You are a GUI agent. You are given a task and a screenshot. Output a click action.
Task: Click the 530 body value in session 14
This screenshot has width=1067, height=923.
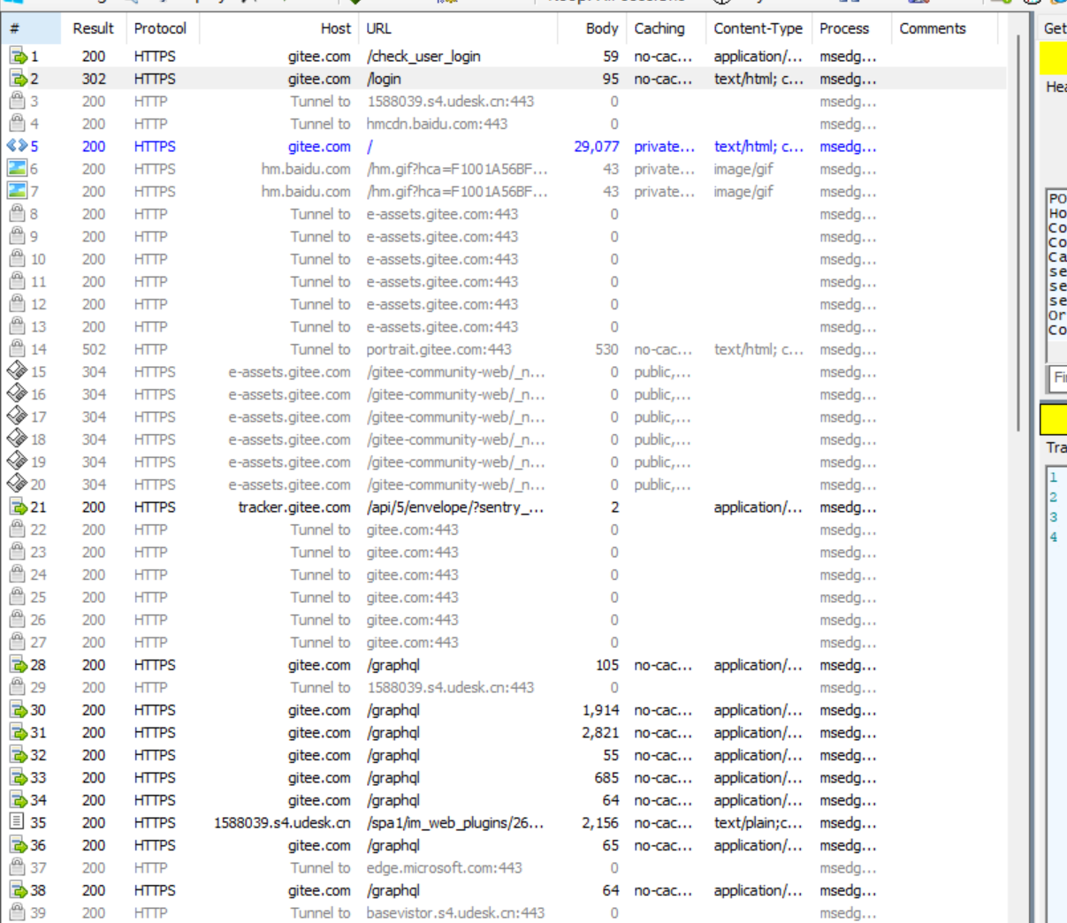(x=607, y=349)
